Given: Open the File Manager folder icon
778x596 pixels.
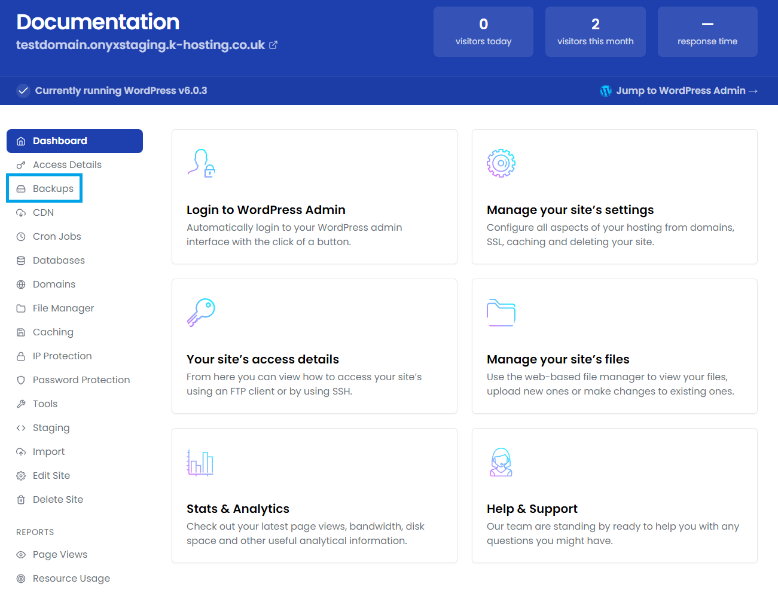Looking at the screenshot, I should [x=22, y=308].
